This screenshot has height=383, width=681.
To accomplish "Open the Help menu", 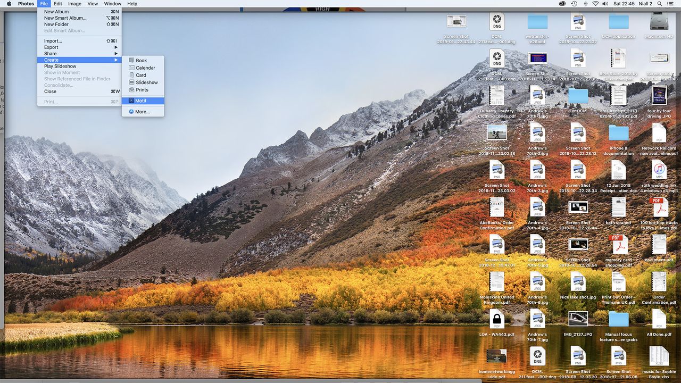I will tap(132, 4).
